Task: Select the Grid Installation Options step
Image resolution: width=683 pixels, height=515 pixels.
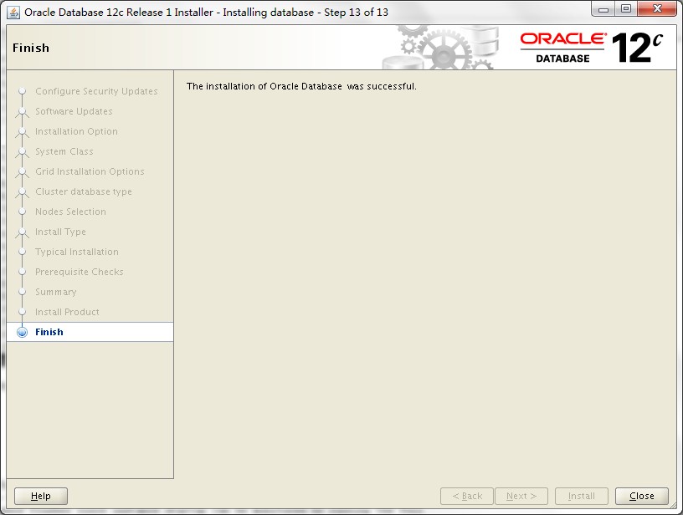Action: coord(90,172)
